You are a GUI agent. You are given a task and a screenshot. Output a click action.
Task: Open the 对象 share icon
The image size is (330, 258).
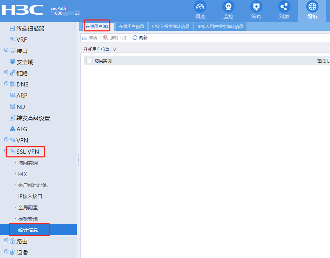click(284, 7)
